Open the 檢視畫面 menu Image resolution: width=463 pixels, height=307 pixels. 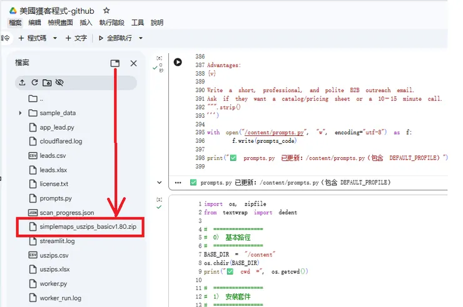pyautogui.click(x=60, y=23)
